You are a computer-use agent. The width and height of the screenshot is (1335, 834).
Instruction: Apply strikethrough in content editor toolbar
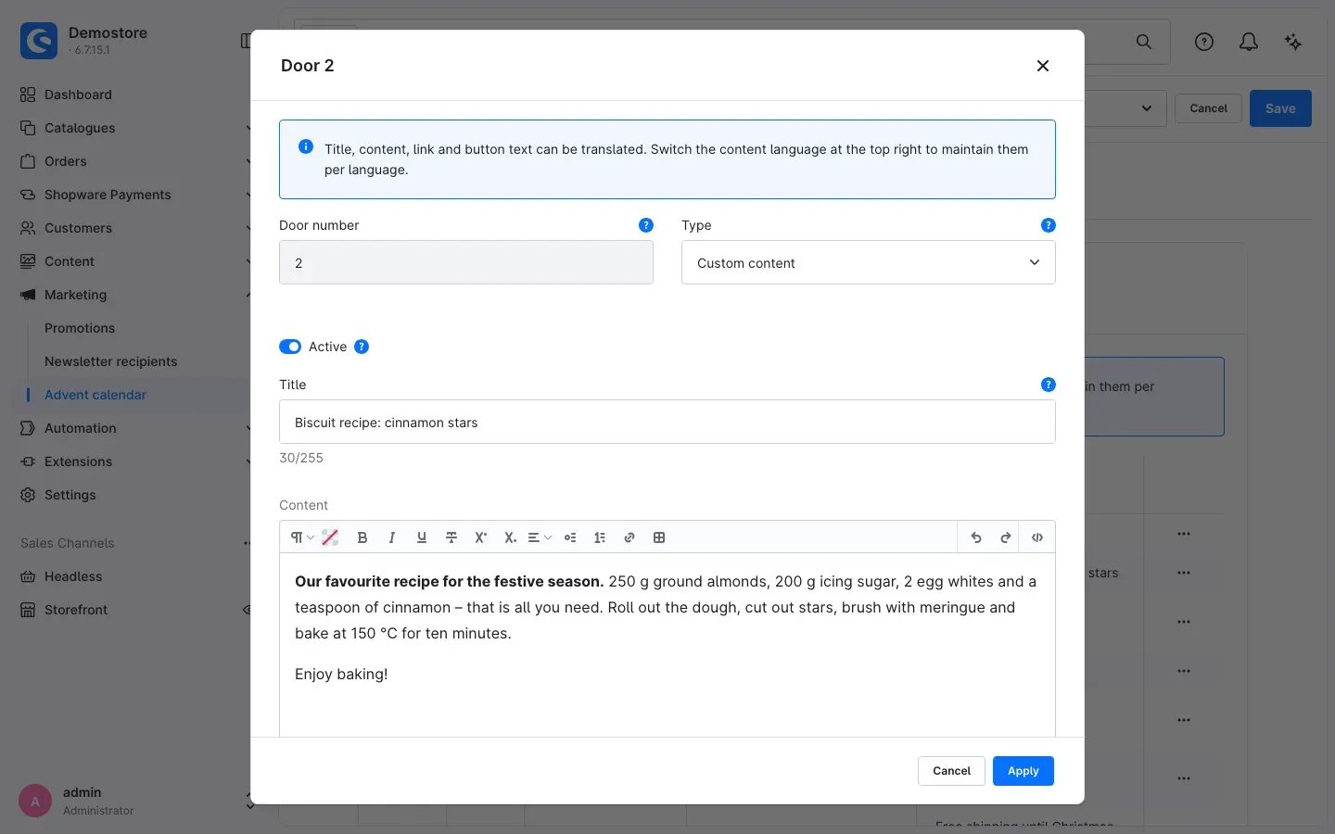click(451, 537)
